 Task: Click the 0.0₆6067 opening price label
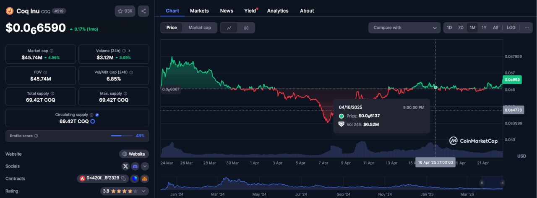(x=171, y=89)
